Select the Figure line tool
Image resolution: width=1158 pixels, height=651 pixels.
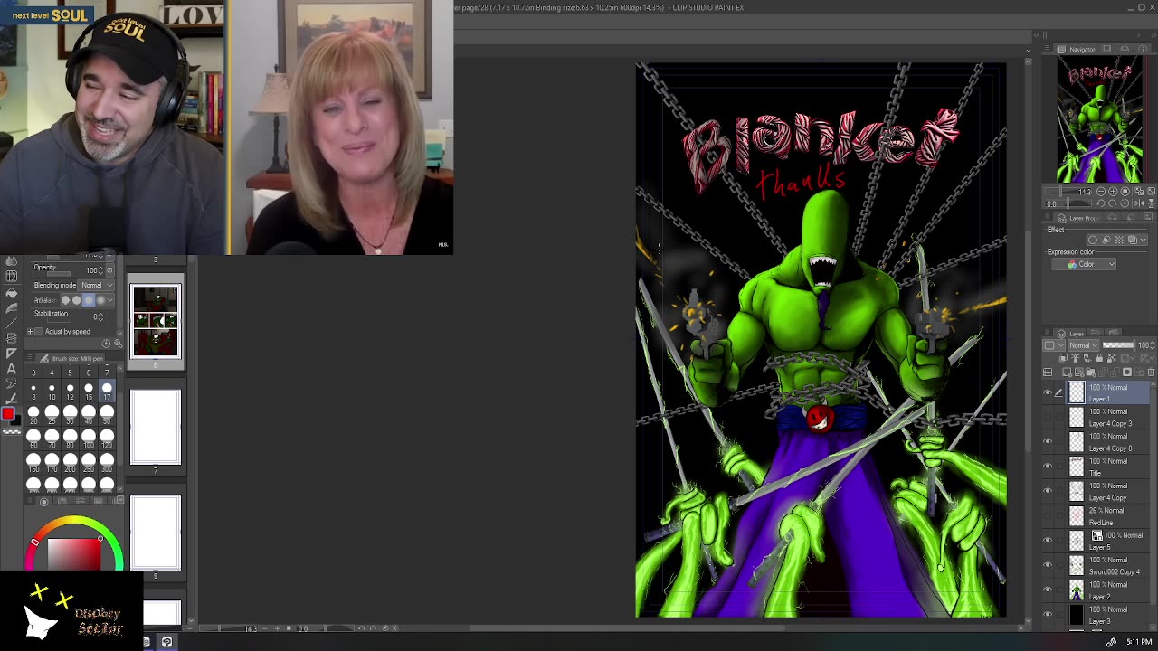11,322
